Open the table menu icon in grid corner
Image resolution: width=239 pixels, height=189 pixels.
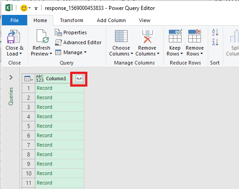pos(29,78)
